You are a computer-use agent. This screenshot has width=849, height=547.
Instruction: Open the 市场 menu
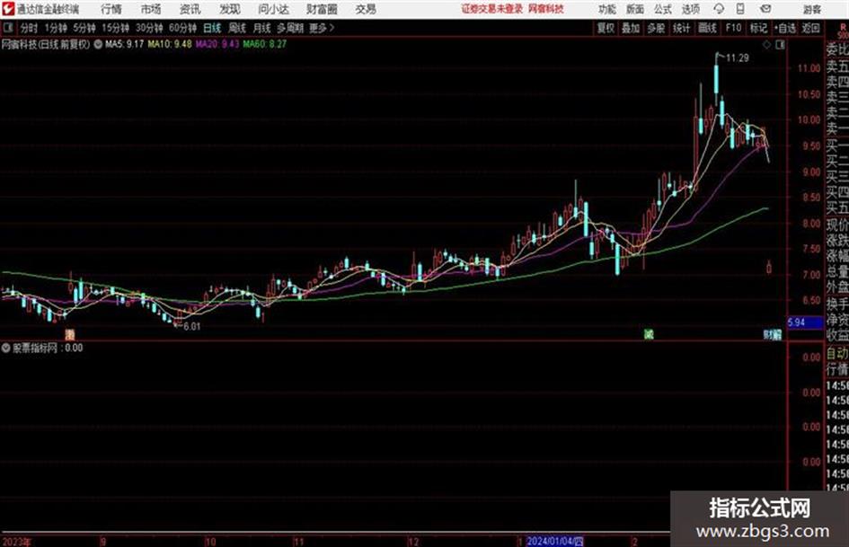pyautogui.click(x=151, y=9)
